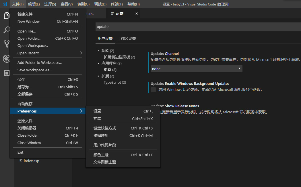Open 按键映射 in Preferences submenu
The width and height of the screenshot is (301, 187).
point(123,136)
